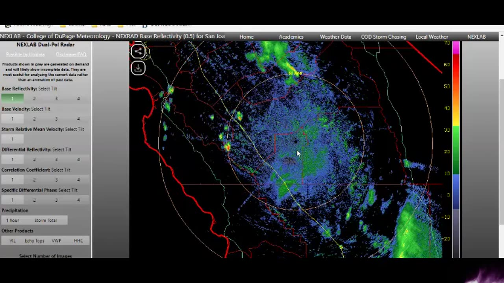Open the Local Weather menu
This screenshot has height=283, width=504.
(432, 37)
